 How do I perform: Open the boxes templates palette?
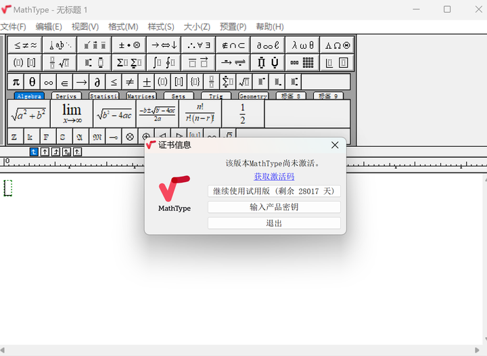tap(337, 63)
